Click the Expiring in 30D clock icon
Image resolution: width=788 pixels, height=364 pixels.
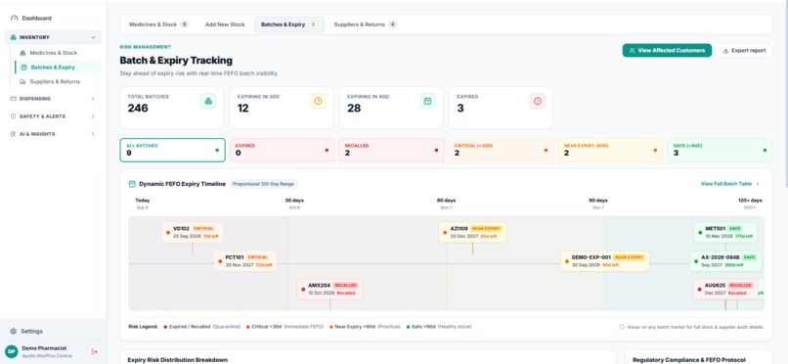[318, 101]
